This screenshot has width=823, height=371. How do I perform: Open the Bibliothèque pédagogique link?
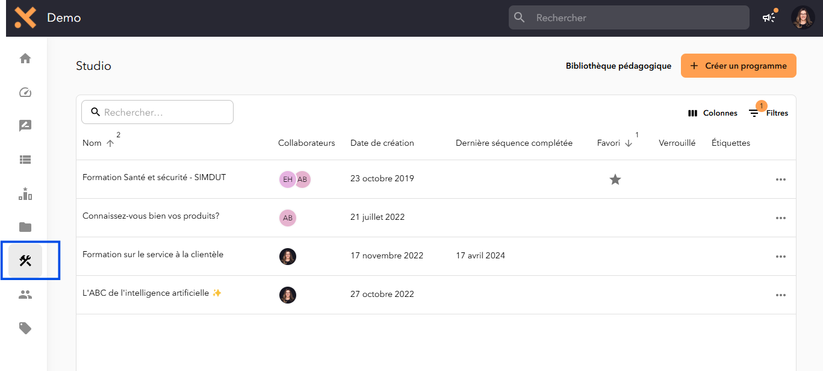618,66
